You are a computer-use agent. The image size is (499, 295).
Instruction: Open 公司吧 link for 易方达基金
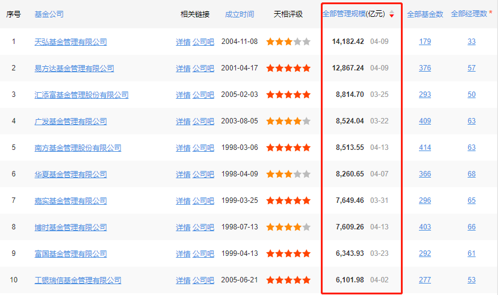pyautogui.click(x=203, y=68)
